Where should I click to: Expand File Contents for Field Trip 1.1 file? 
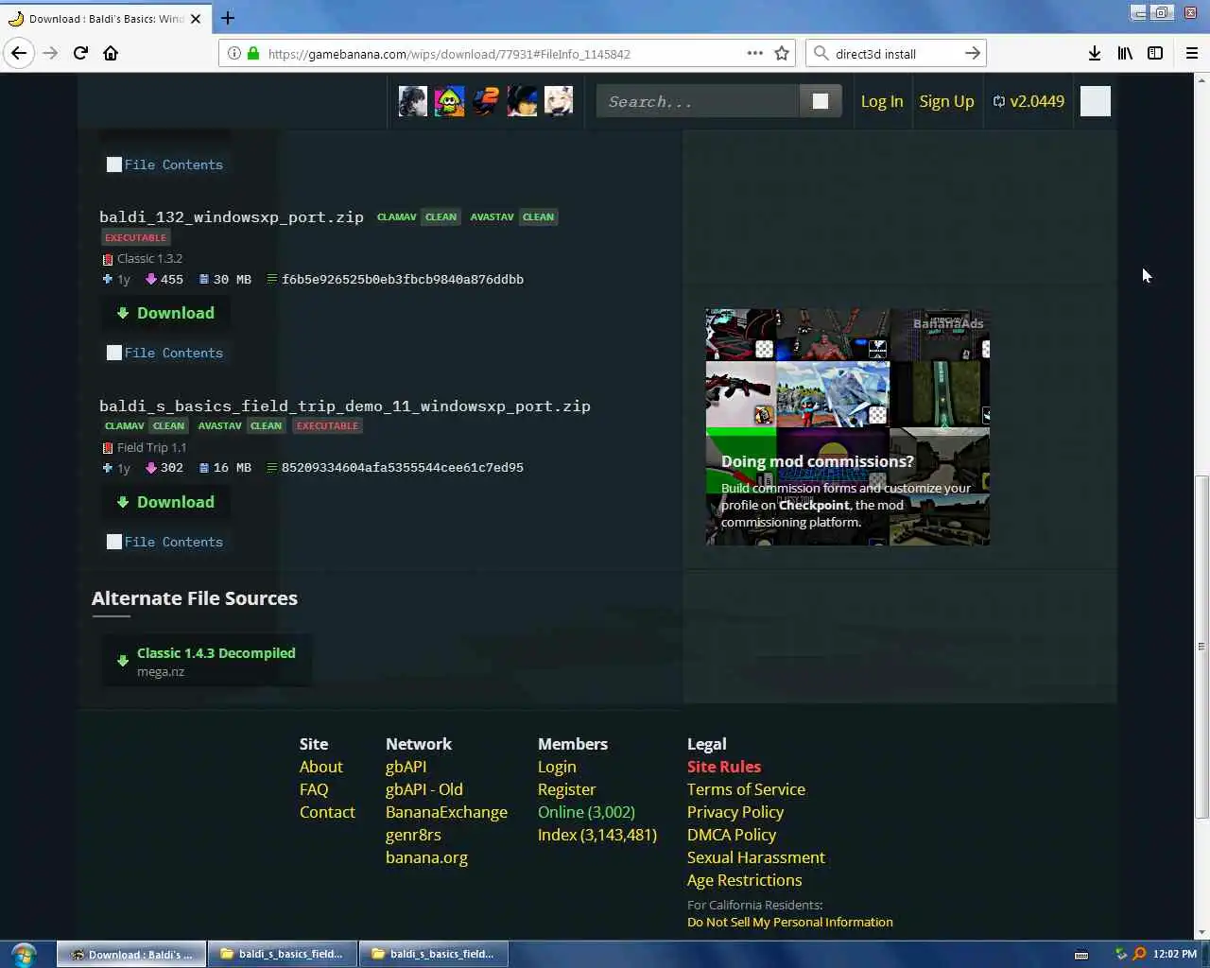point(164,542)
